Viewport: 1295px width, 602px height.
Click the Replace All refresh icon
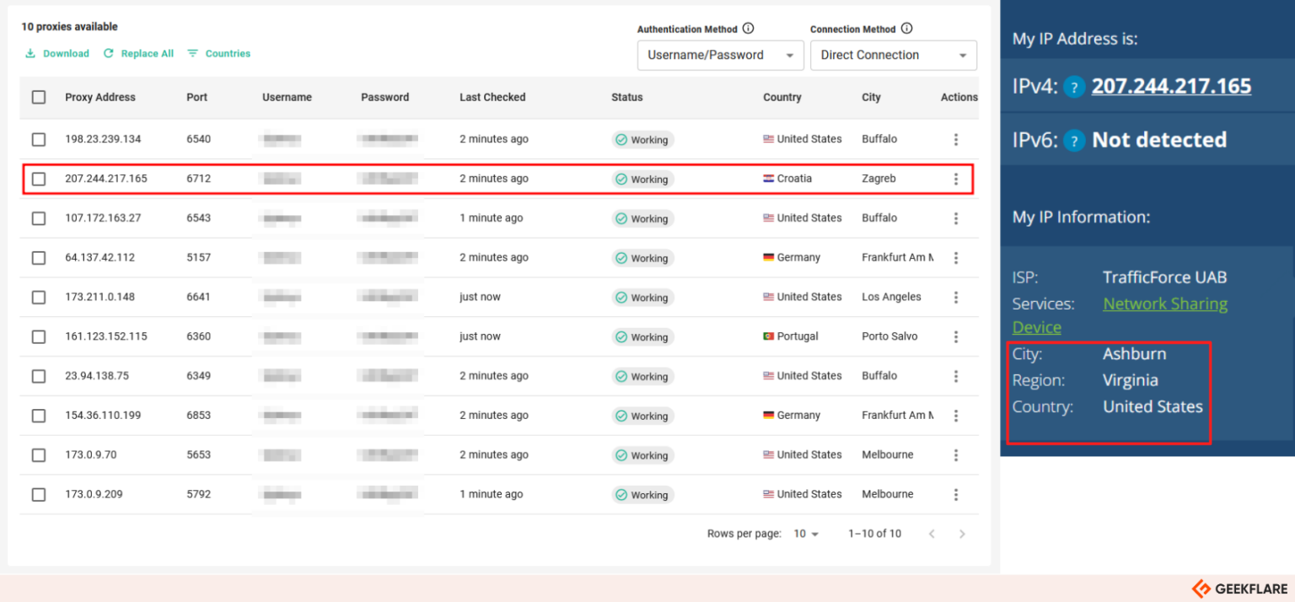pyautogui.click(x=108, y=53)
